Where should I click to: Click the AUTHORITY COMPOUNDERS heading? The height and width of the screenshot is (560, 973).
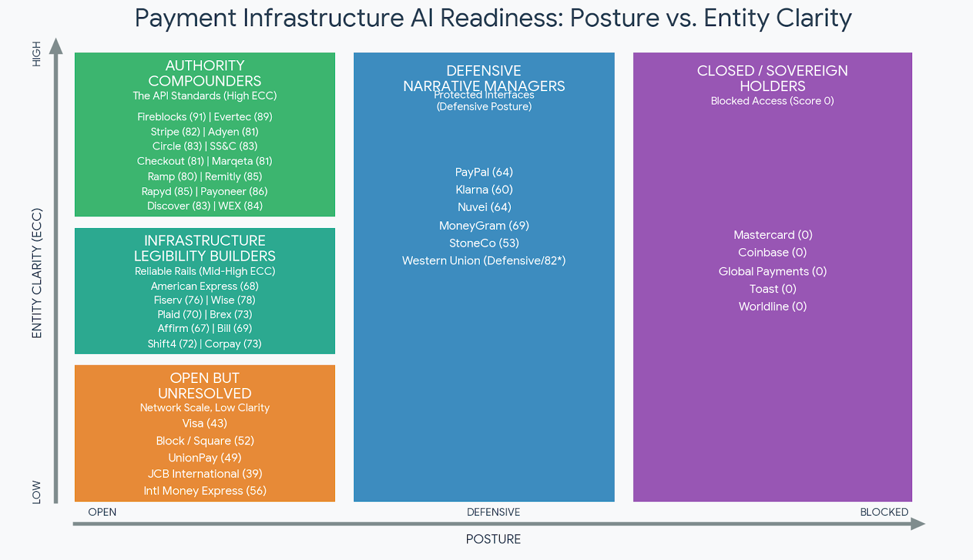tap(204, 73)
